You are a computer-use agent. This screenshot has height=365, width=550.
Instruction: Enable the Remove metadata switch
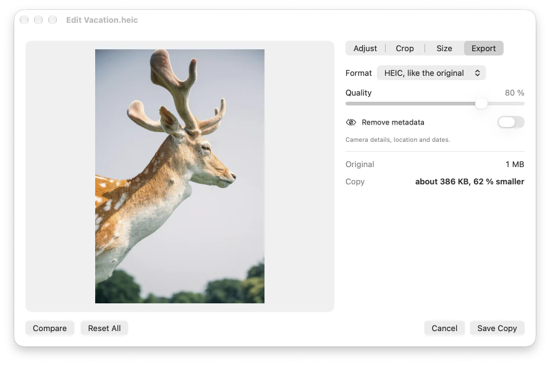510,122
